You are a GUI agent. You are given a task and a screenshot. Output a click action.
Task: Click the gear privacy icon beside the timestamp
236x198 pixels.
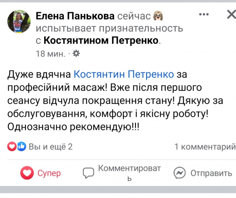pos(76,54)
